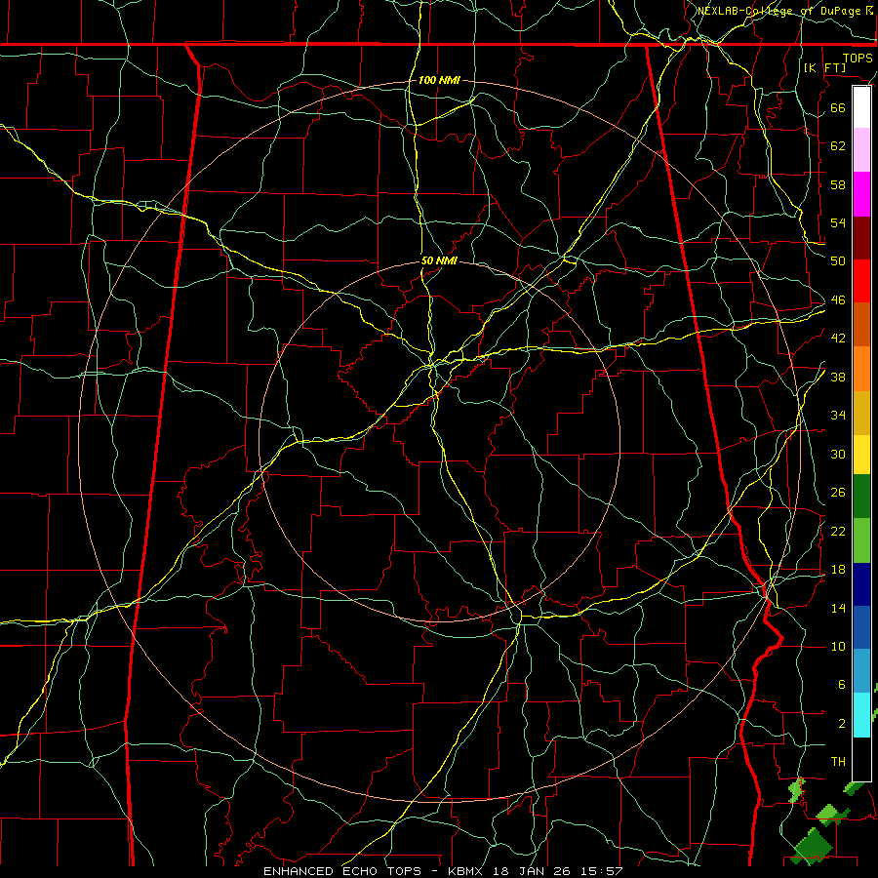The height and width of the screenshot is (878, 878).
Task: Click the legend value '14'
Action: (x=838, y=608)
